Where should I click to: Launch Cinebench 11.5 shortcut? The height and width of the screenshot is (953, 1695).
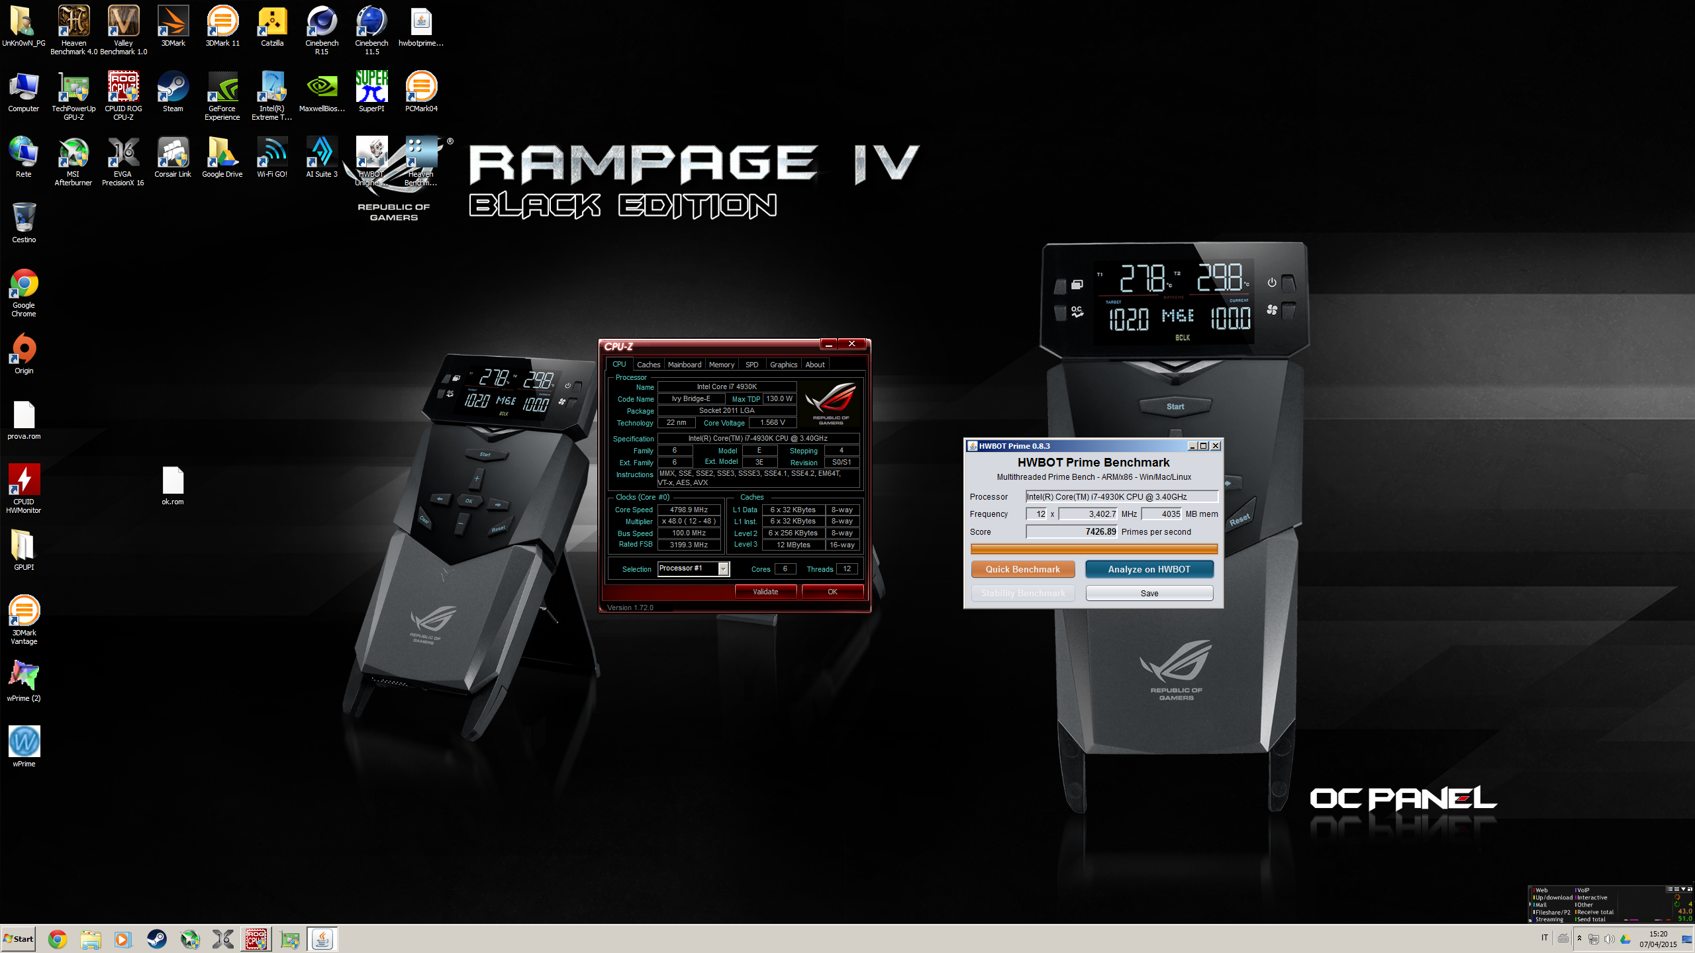click(x=371, y=30)
